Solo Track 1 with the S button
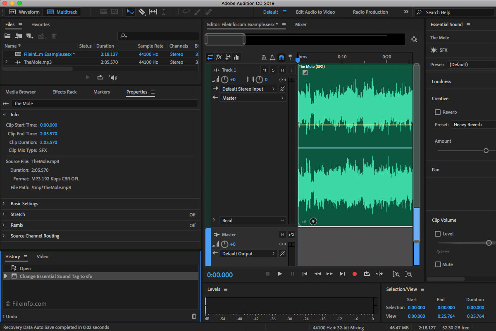 point(273,70)
